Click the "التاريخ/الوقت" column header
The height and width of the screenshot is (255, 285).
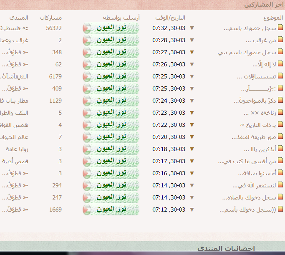pos(170,18)
